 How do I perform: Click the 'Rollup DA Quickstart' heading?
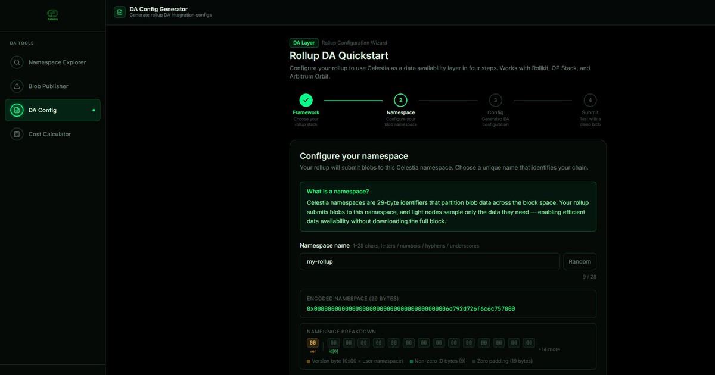click(339, 56)
